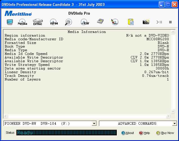Click the 'Number of Layers' row label

click(x=23, y=79)
